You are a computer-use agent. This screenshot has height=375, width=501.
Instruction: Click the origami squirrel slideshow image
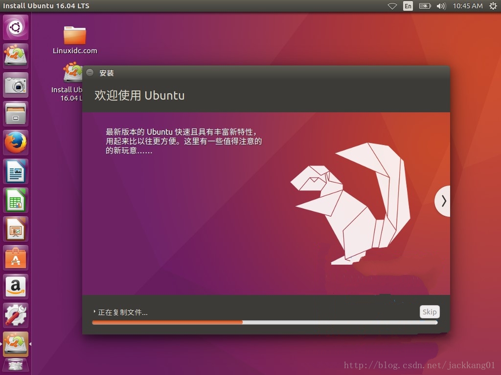[350, 204]
